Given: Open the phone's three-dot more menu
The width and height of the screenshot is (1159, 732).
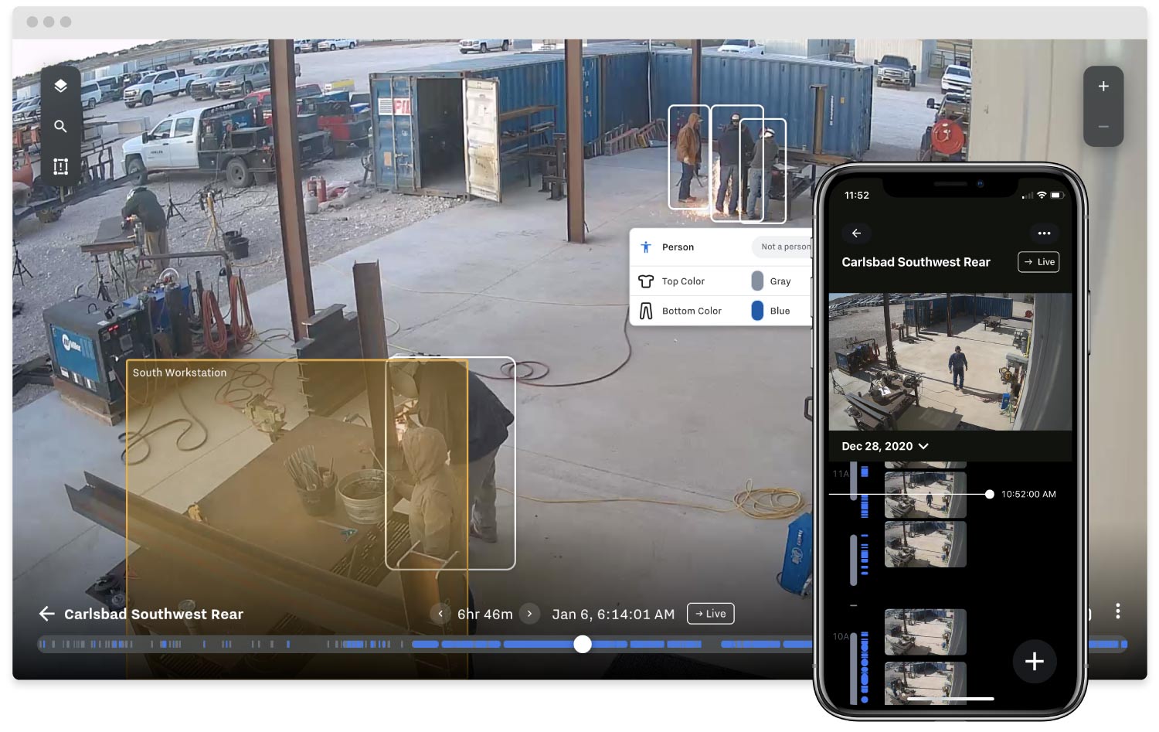Looking at the screenshot, I should pyautogui.click(x=1044, y=233).
